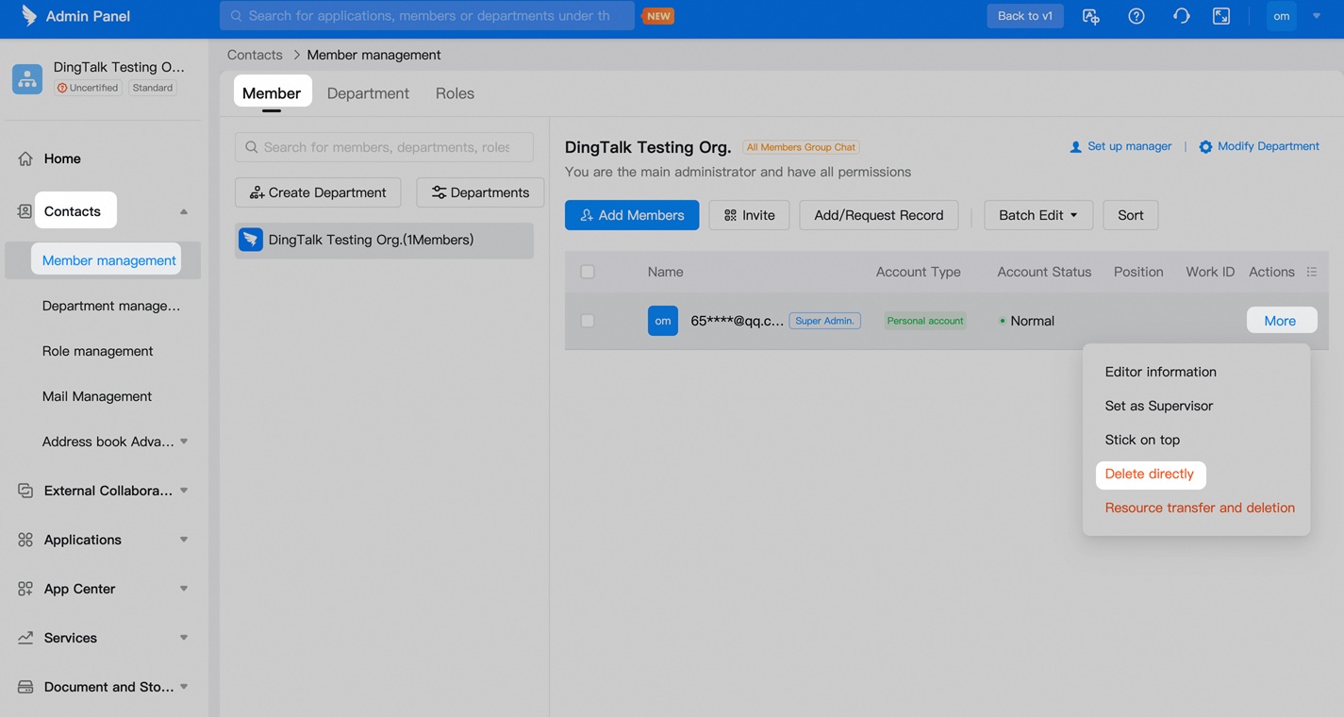This screenshot has width=1344, height=717.
Task: Switch to the Department tab
Action: (368, 92)
